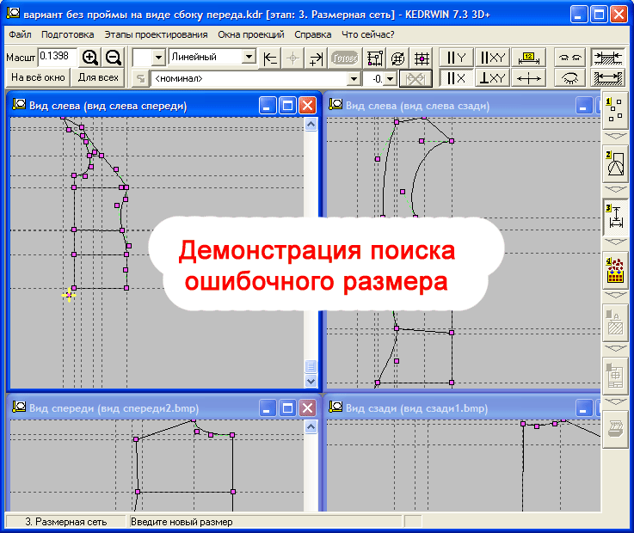The width and height of the screenshot is (634, 533).
Task: Select the parallel XY dimension tool
Action: point(492,58)
